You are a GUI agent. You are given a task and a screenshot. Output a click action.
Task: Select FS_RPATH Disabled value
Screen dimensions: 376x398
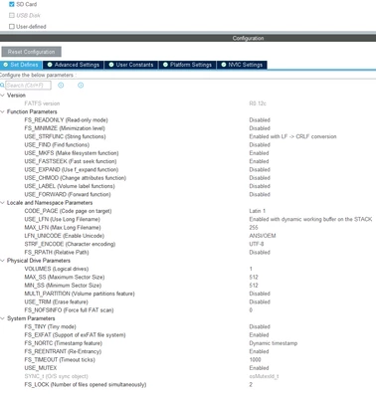pos(260,253)
